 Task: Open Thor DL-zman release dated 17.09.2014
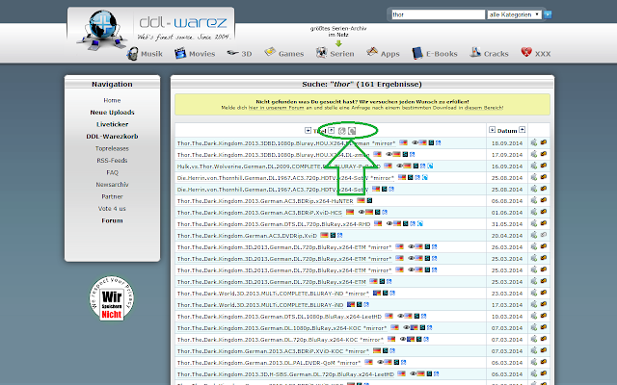coord(273,155)
